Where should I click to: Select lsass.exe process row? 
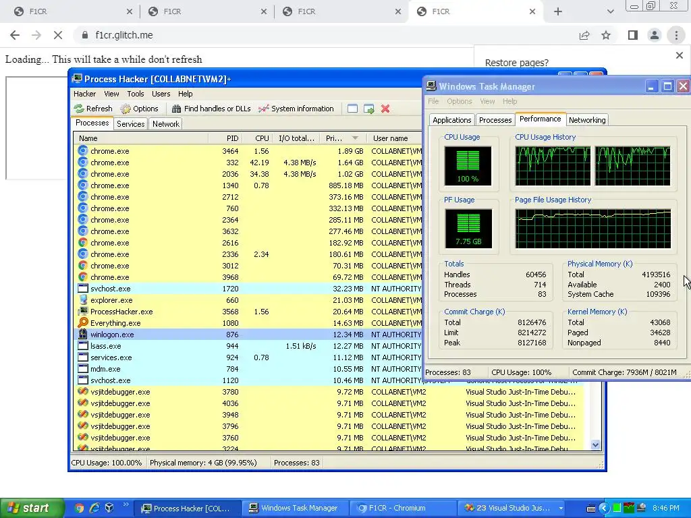click(247, 346)
